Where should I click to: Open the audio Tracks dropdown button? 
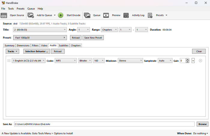(x=12, y=51)
